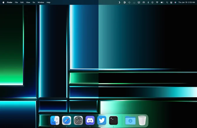Viewport: 197px width, 128px height.
Task: Open the Edit menu
Action: (x=22, y=2)
